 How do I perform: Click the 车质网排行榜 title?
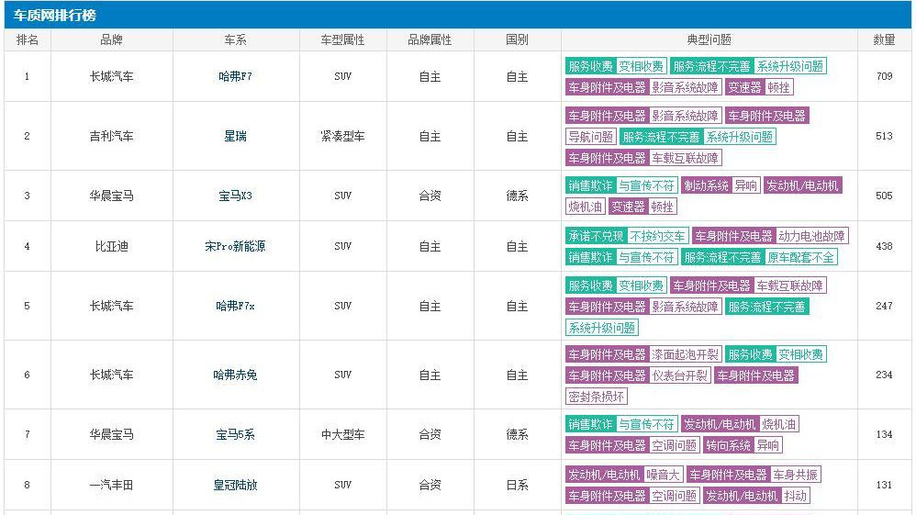click(54, 16)
